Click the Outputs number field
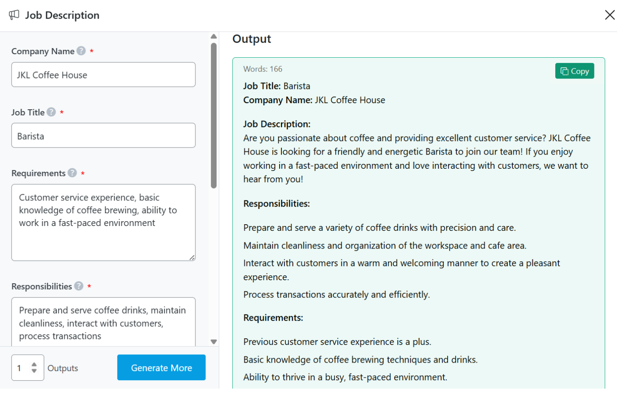Image resolution: width=617 pixels, height=404 pixels. pyautogui.click(x=22, y=368)
